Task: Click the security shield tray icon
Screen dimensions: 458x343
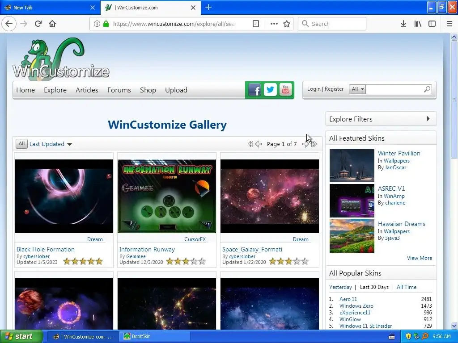Action: pyautogui.click(x=408, y=336)
